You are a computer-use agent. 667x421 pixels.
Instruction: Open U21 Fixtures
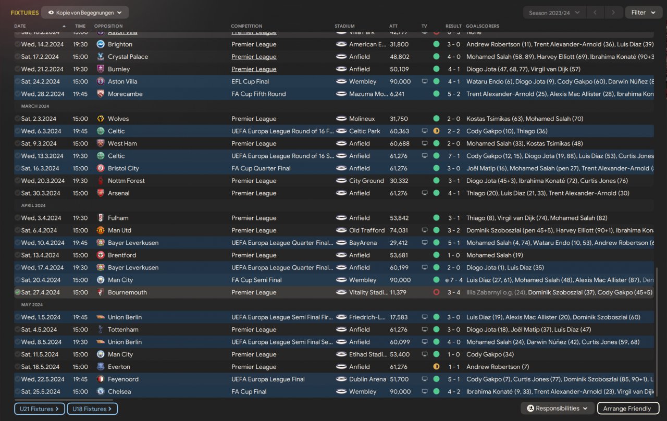click(x=40, y=409)
